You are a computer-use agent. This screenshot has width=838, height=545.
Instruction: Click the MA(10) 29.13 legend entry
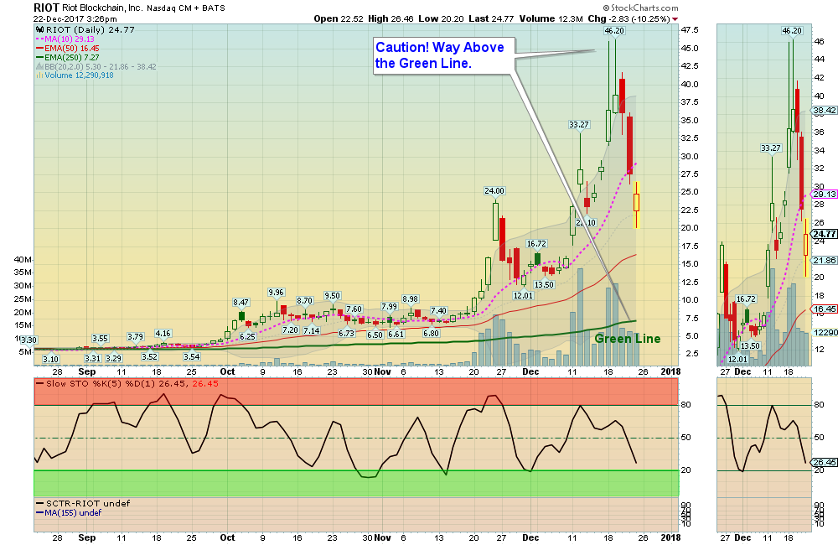[70, 39]
